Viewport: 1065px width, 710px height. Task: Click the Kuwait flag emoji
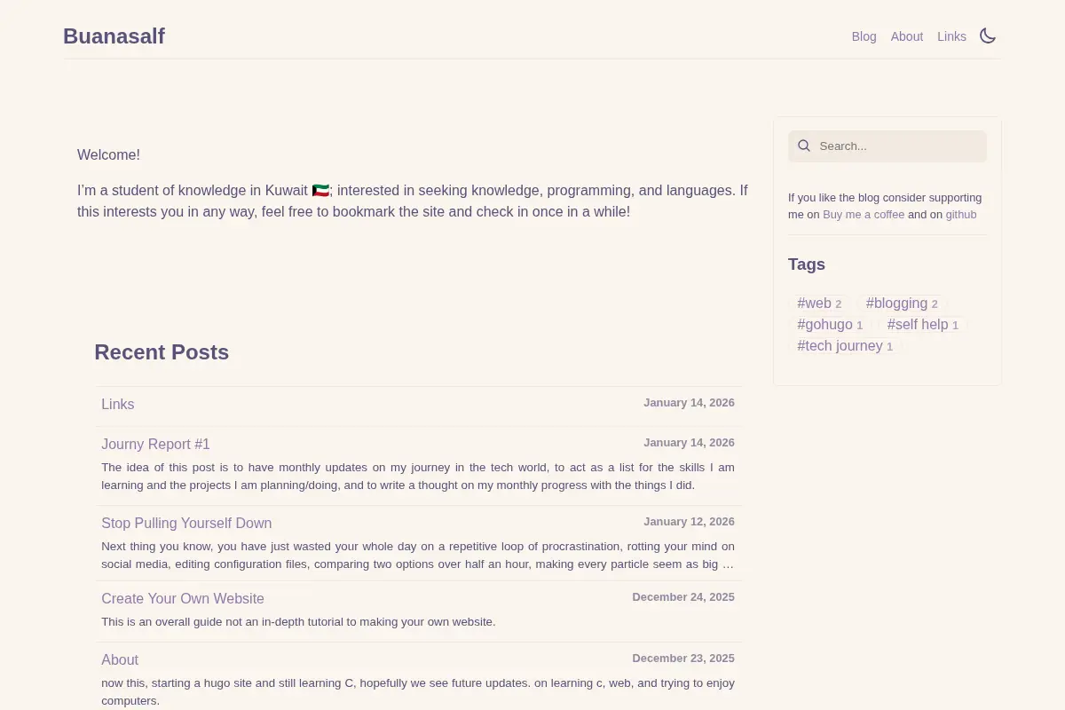320,191
